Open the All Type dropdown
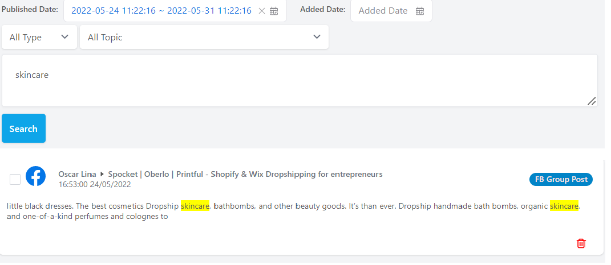This screenshot has width=611, height=265. (x=39, y=38)
